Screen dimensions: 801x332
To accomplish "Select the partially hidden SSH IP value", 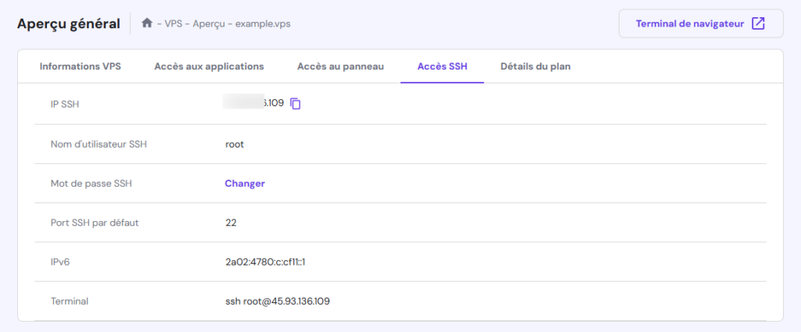I will point(254,103).
